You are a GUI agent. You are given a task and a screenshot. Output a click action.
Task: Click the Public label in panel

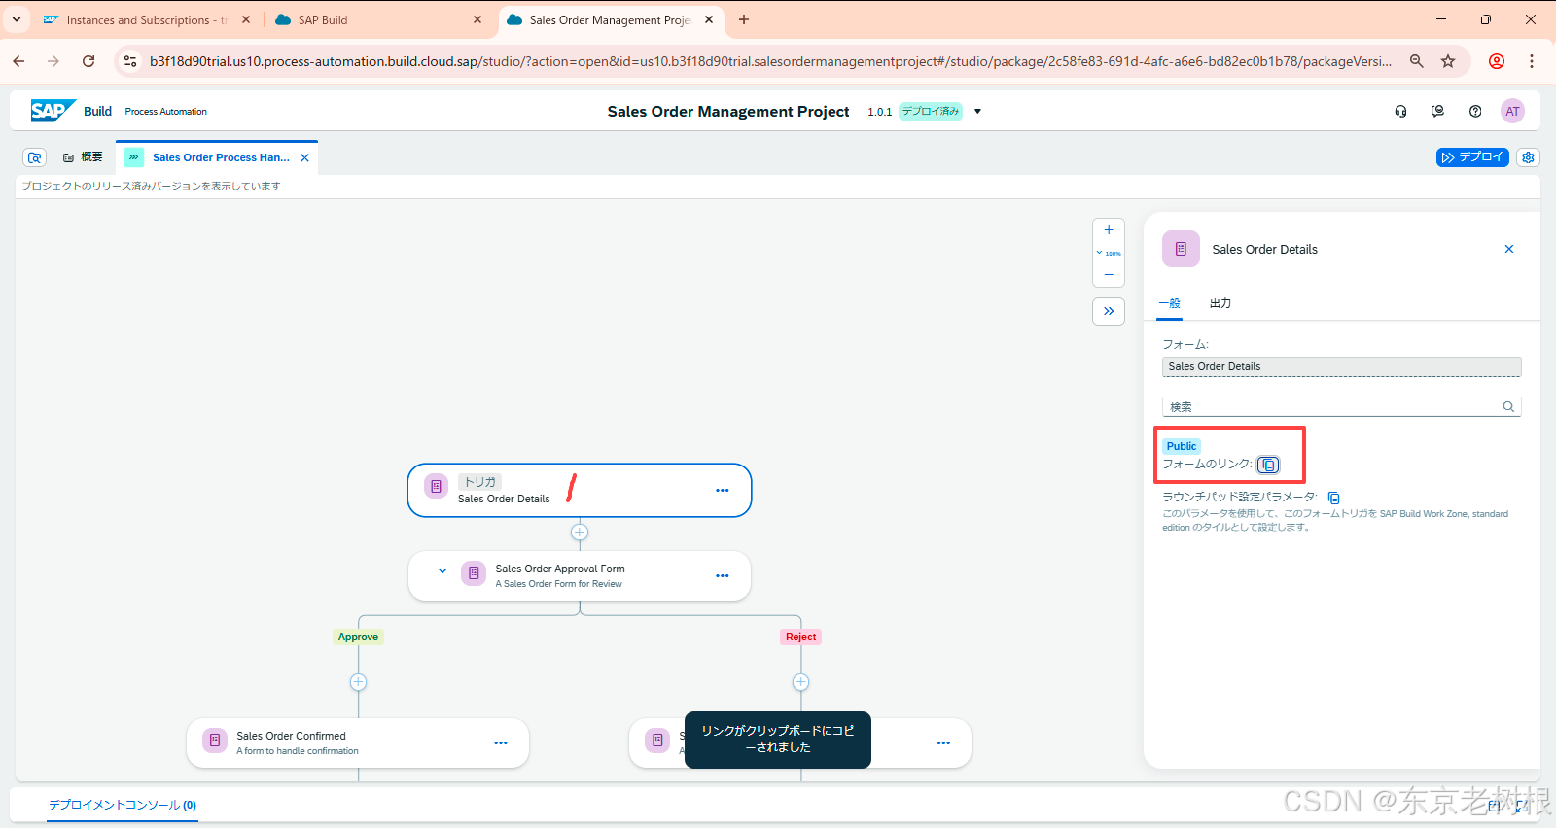coord(1182,446)
